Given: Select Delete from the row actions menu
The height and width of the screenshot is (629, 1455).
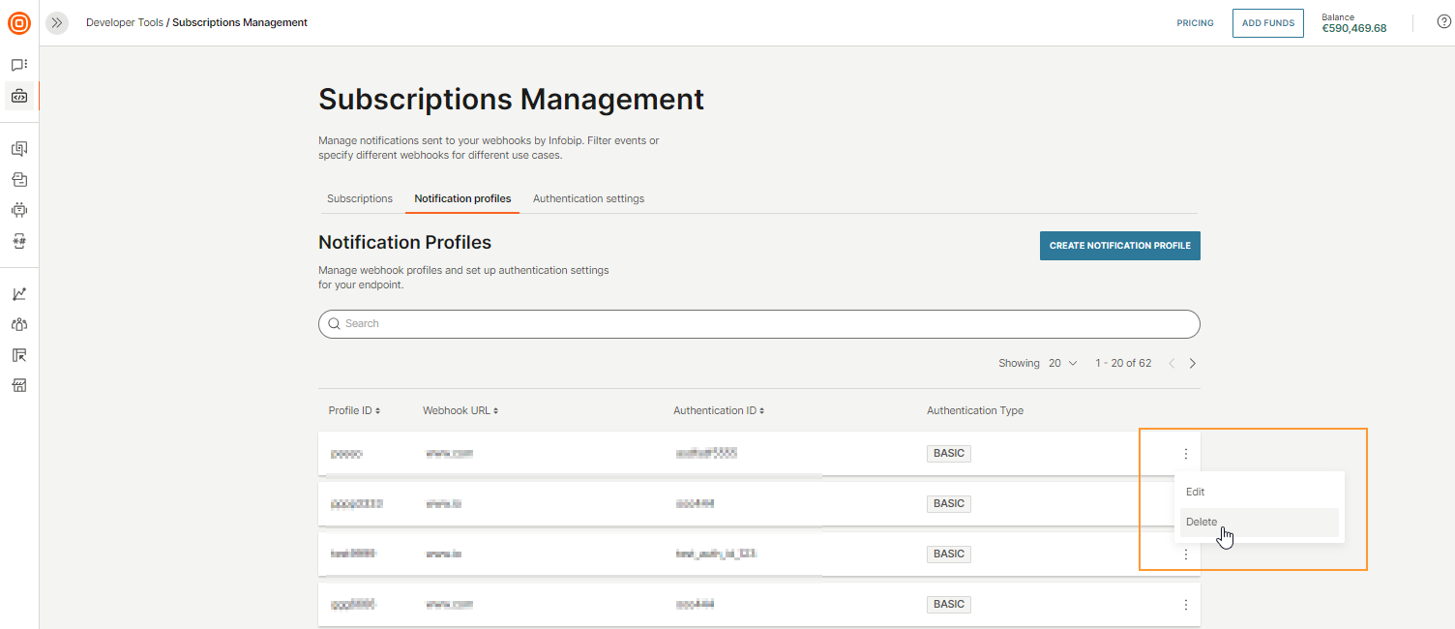Looking at the screenshot, I should [1202, 522].
